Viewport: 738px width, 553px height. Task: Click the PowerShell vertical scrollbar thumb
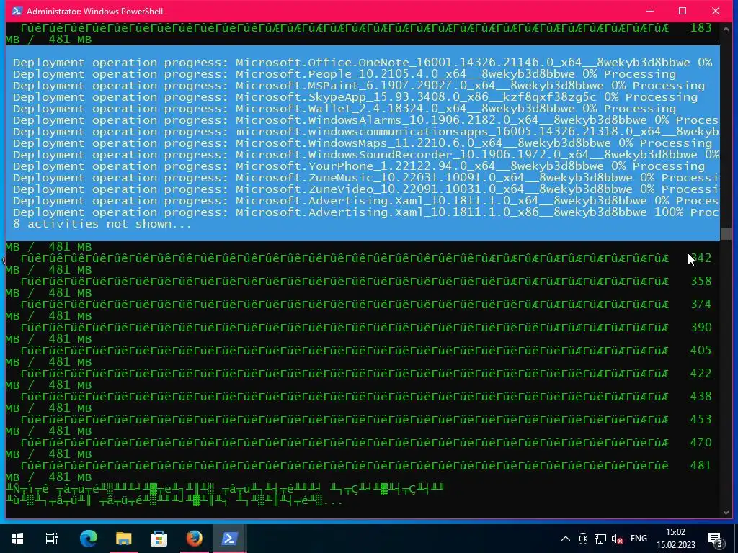(726, 233)
